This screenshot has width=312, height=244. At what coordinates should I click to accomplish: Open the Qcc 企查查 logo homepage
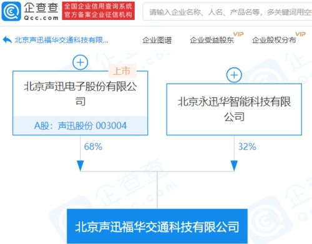(30, 11)
